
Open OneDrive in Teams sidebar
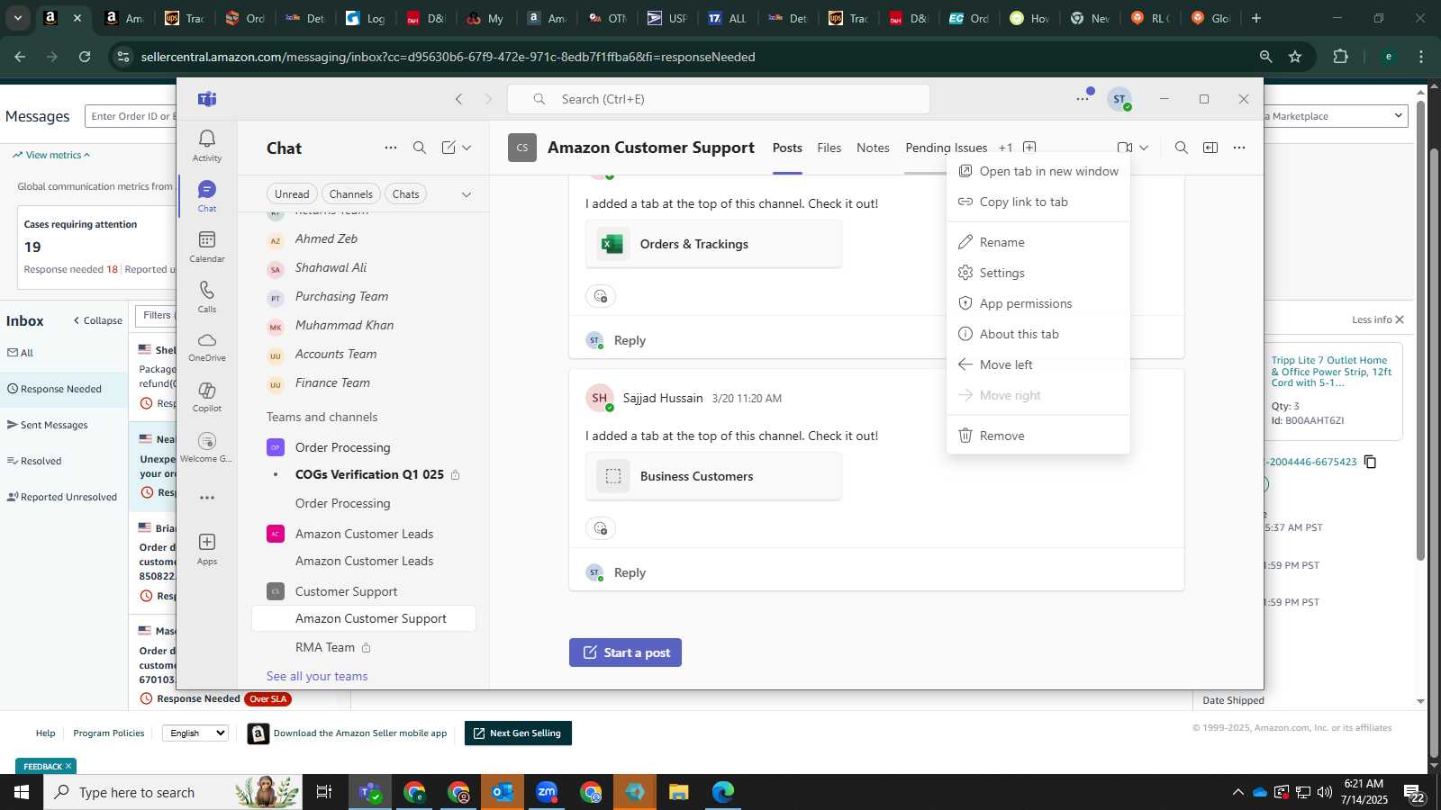pos(206,346)
